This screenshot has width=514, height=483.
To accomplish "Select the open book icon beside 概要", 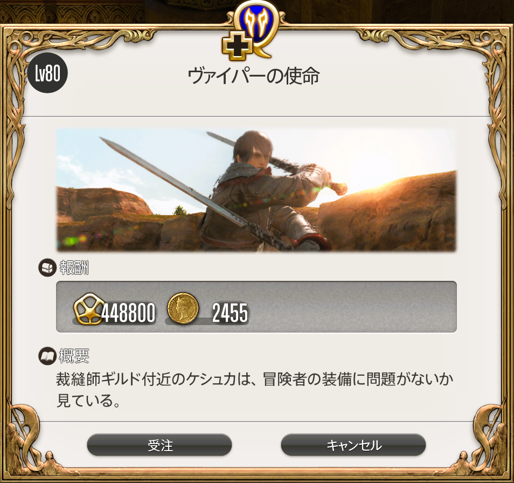I will 47,356.
